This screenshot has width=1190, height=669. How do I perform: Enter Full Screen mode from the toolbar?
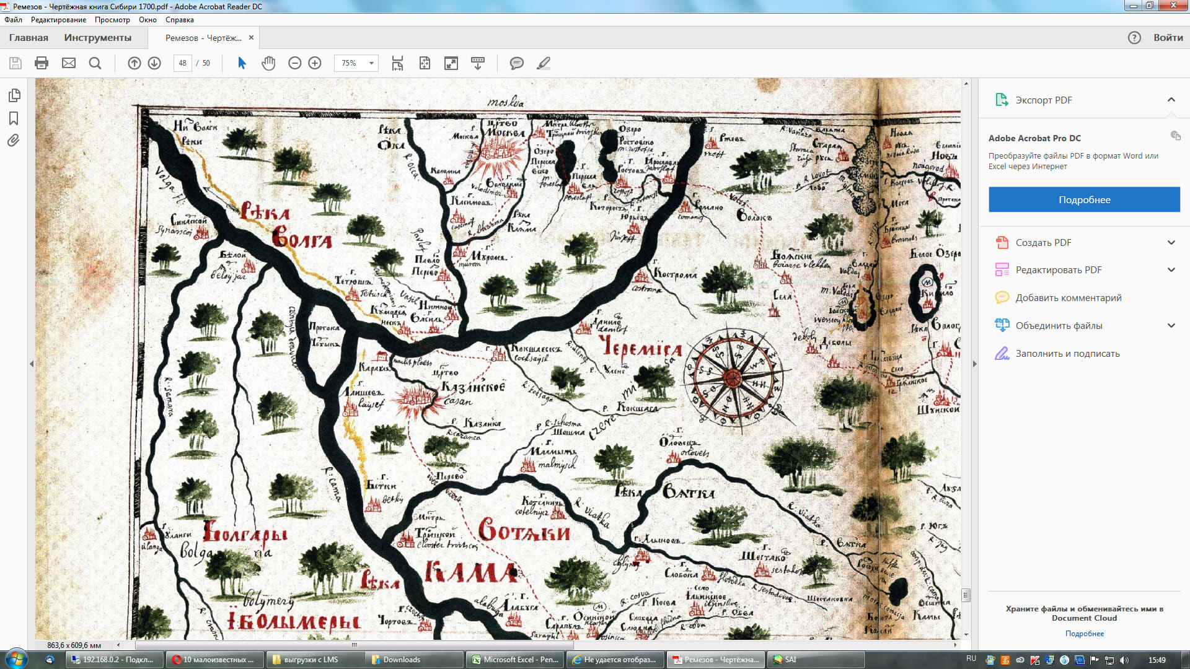coord(451,63)
